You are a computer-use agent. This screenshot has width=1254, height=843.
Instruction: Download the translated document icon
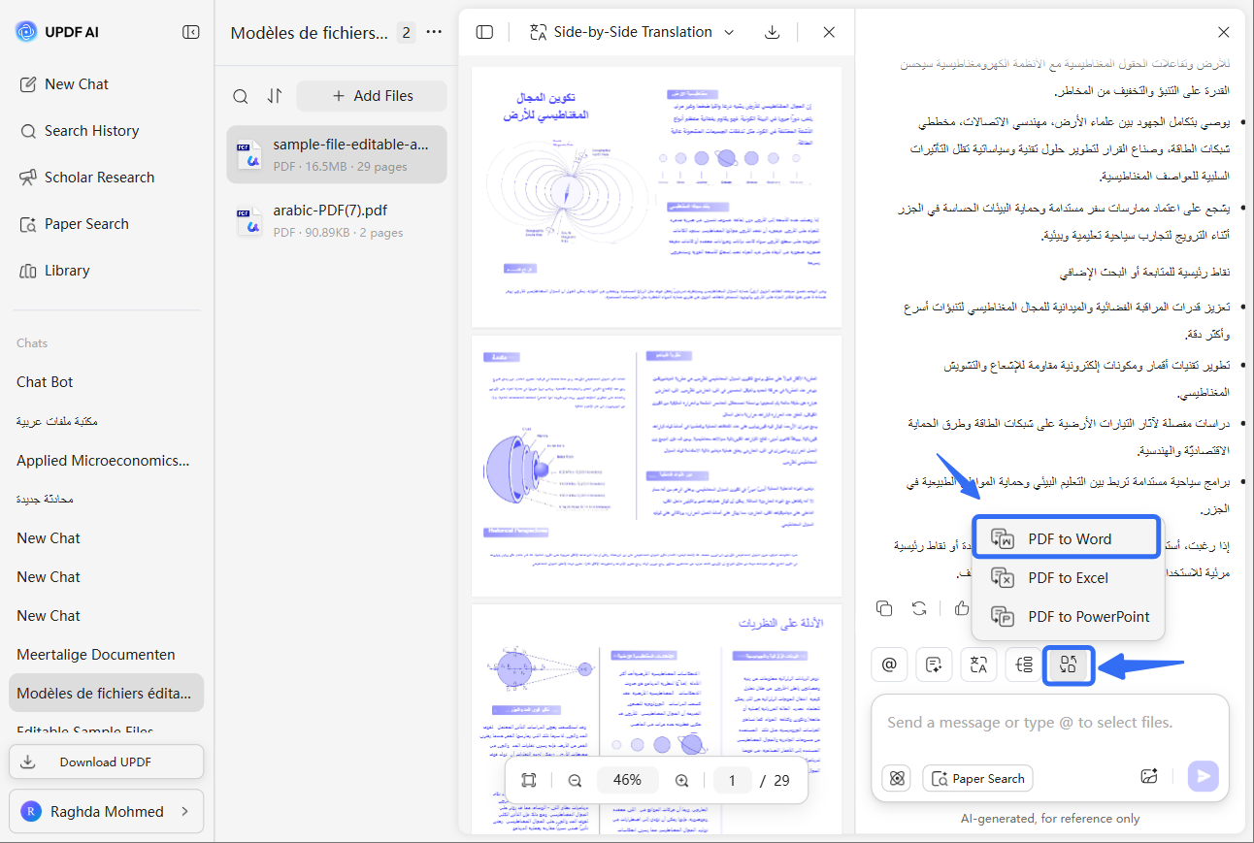[x=773, y=32]
